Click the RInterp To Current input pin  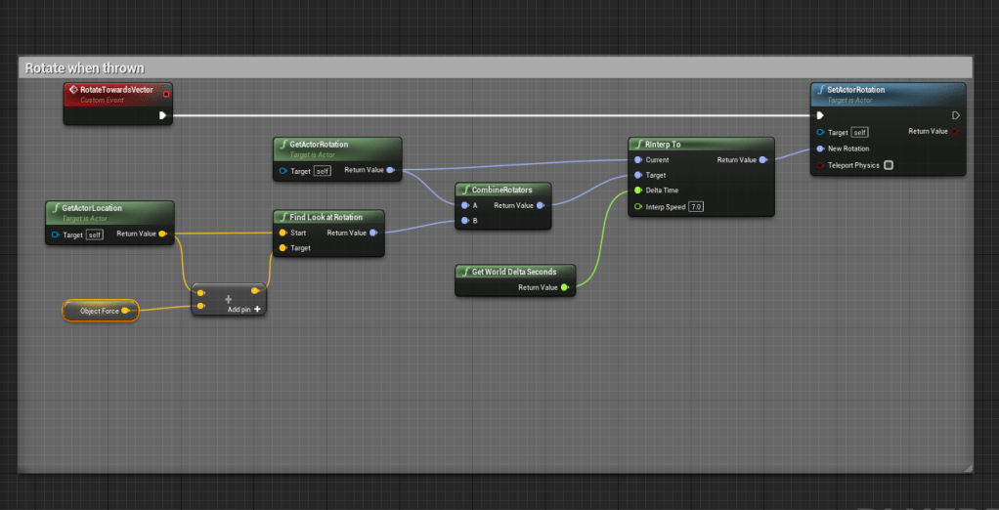638,159
